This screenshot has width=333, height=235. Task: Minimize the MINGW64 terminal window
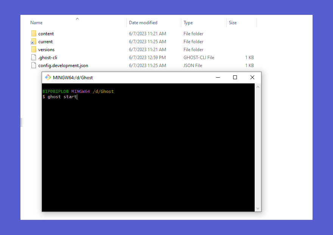click(x=218, y=77)
